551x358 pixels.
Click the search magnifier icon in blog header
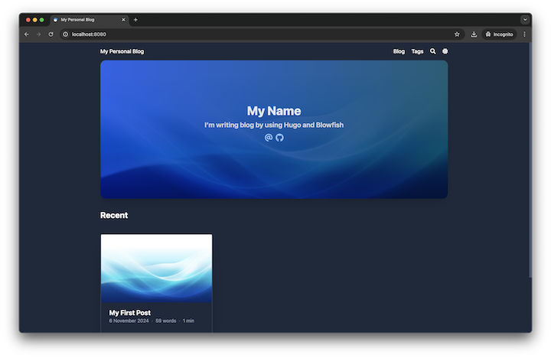pyautogui.click(x=433, y=51)
